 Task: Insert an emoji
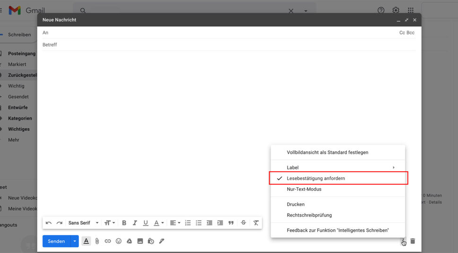119,241
